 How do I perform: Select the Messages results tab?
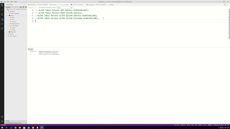[x=31, y=49]
